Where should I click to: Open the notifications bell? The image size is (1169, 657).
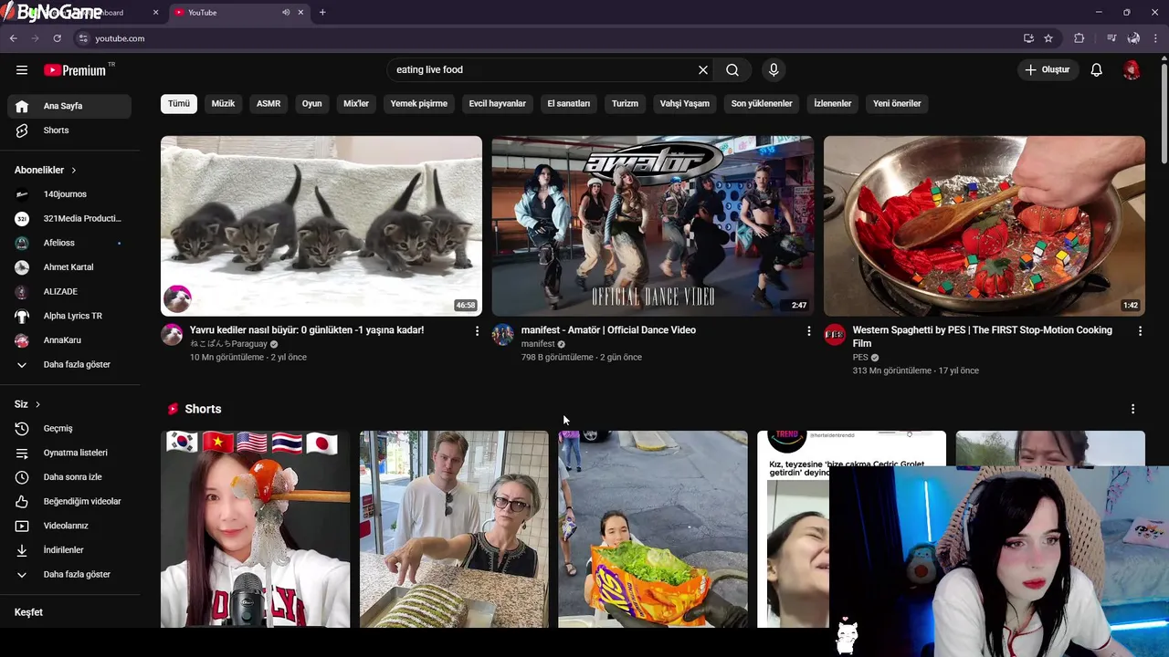(1097, 70)
